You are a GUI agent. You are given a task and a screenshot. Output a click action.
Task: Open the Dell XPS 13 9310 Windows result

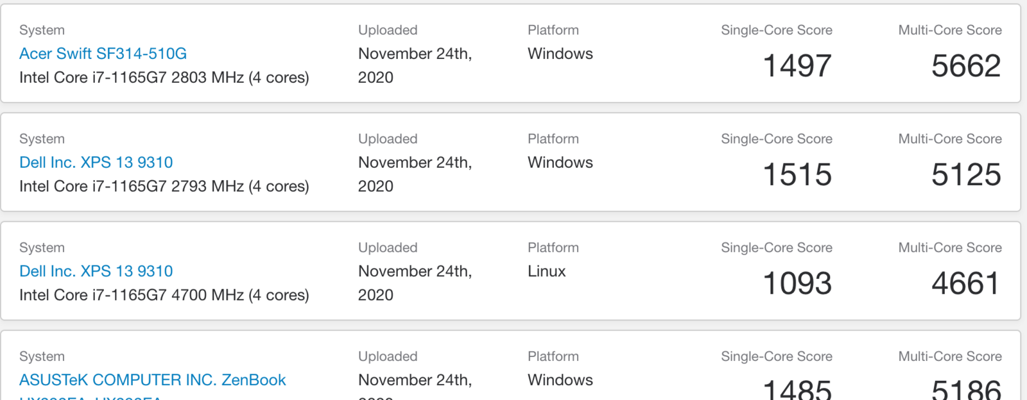click(x=96, y=162)
